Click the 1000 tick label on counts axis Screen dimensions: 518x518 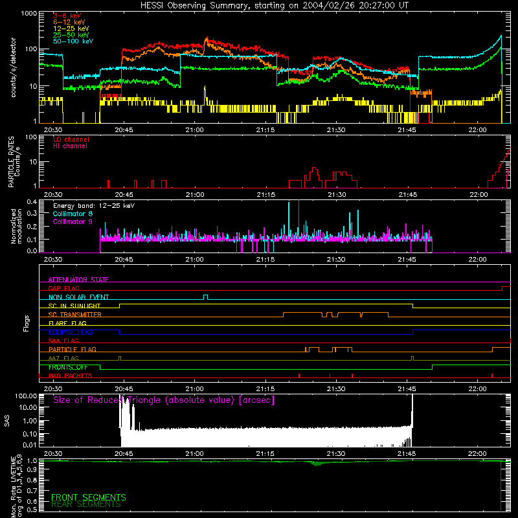28,14
